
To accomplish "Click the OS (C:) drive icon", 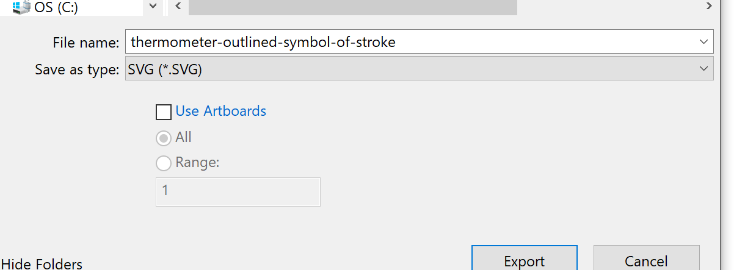I will point(21,7).
